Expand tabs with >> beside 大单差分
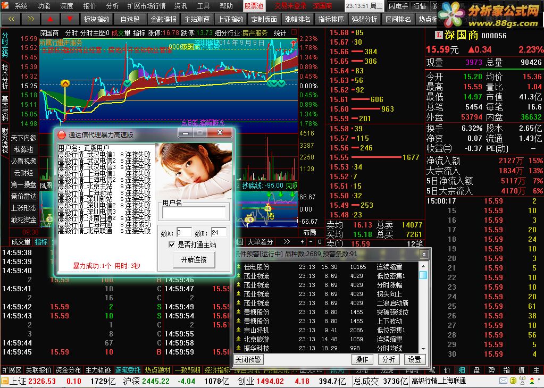The height and width of the screenshot is (388, 544). point(287,242)
